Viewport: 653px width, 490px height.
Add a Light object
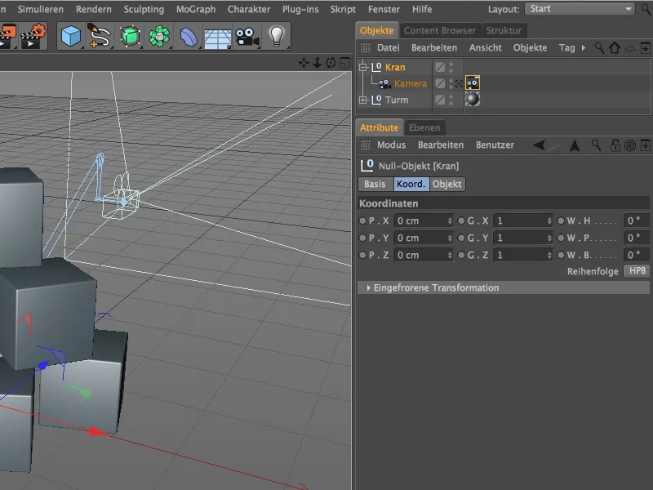coord(277,36)
